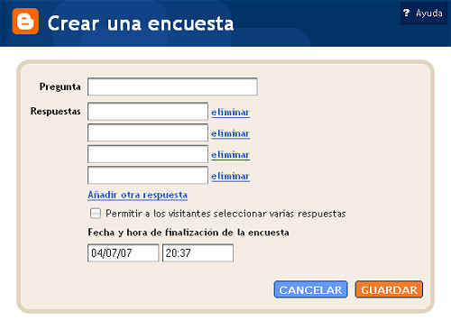Click the 'Permitir a los visitantes' checkbox label

[x=225, y=214]
